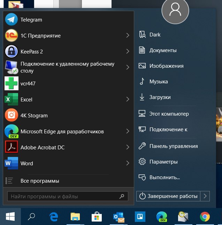
Task: Open shutdown options arrow next to Завершение работы
Action: (x=205, y=196)
